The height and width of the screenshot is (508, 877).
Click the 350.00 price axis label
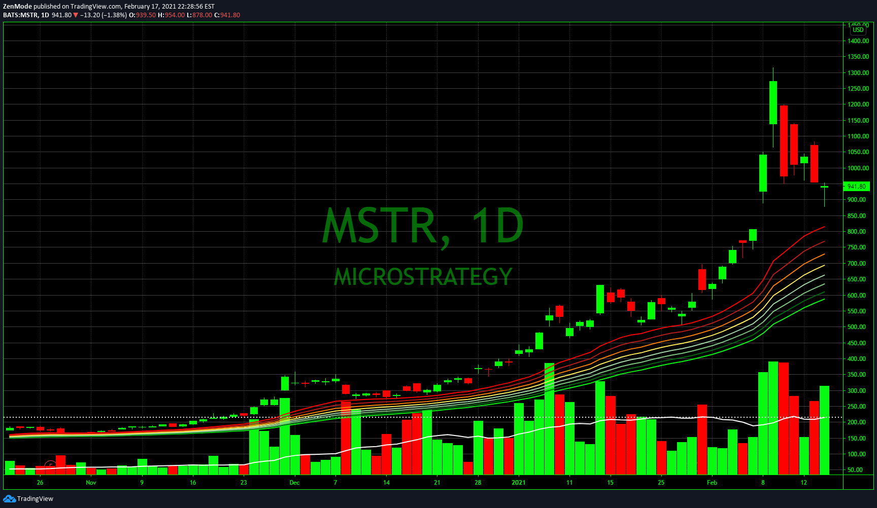[x=857, y=375]
